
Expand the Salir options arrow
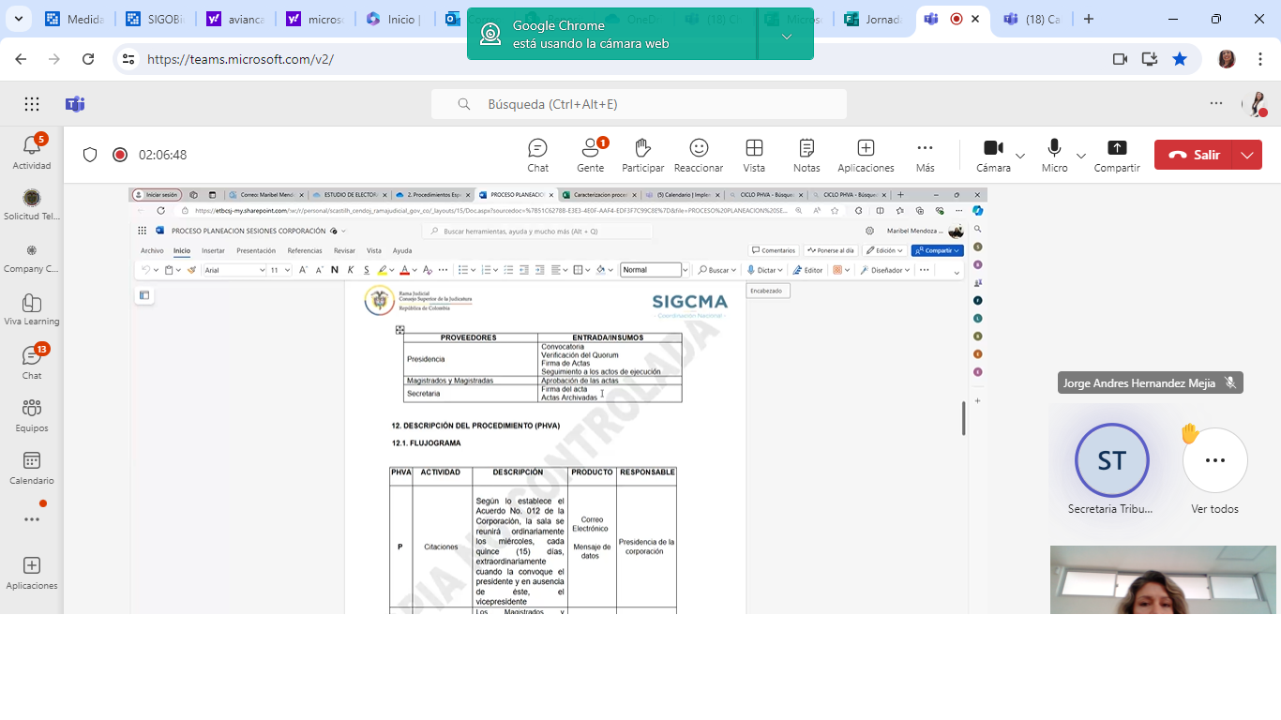[x=1247, y=155]
